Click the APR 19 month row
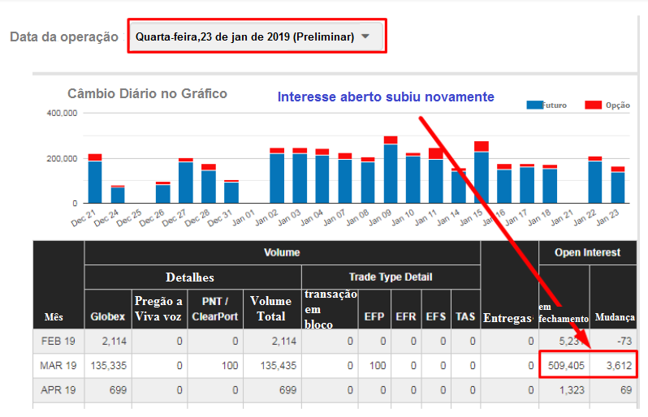The image size is (648, 417). tap(58, 391)
